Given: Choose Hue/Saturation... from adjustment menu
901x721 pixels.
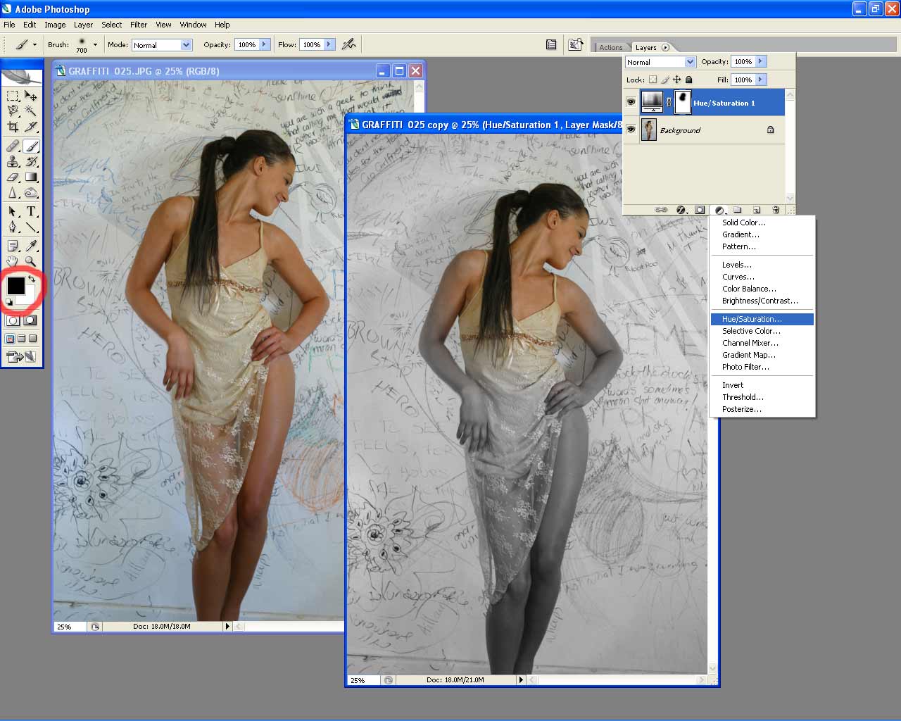Looking at the screenshot, I should [x=762, y=319].
